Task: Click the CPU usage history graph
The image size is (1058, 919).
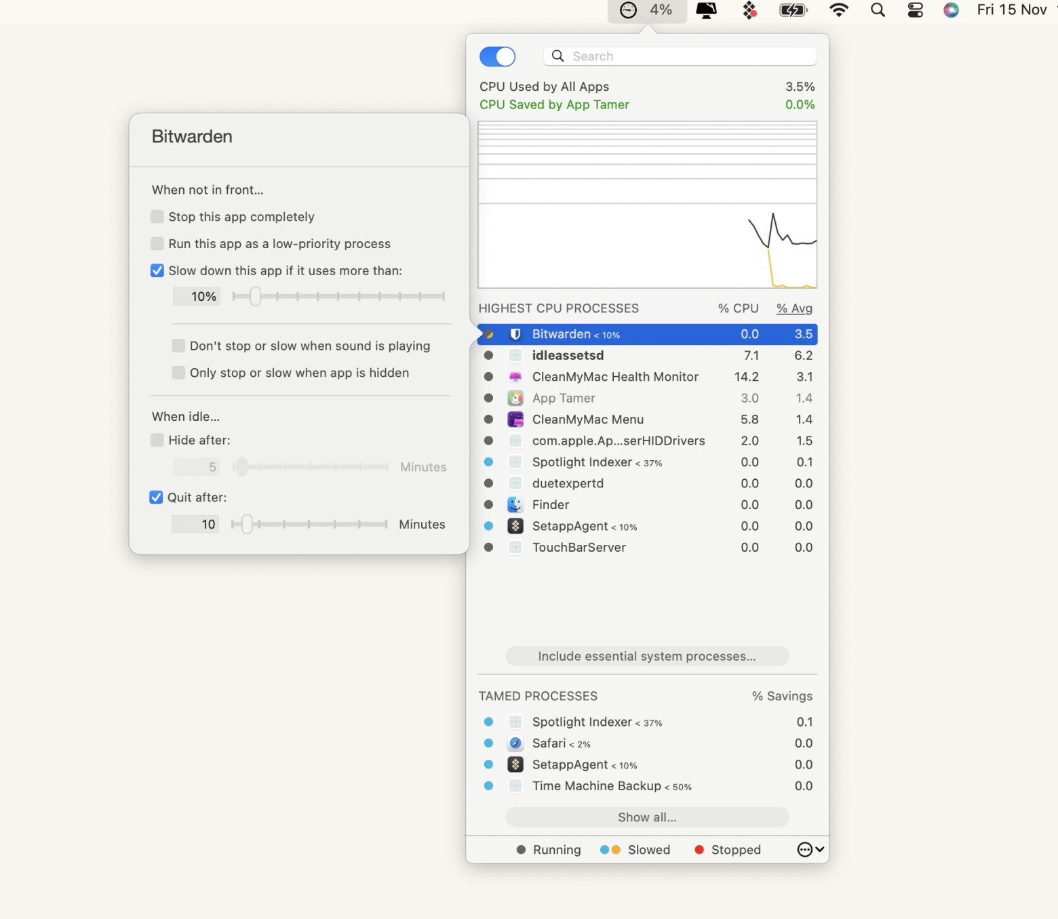Action: pos(647,205)
